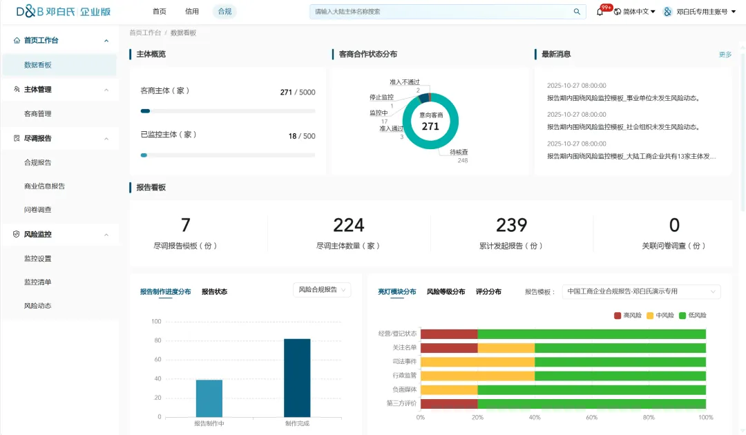The height and width of the screenshot is (435, 746).
Task: Collapse the 首页工作台 sidebar section
Action: click(106, 41)
